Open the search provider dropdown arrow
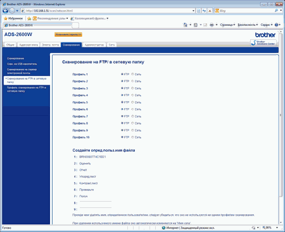The width and height of the screenshot is (285, 232). click(281, 11)
